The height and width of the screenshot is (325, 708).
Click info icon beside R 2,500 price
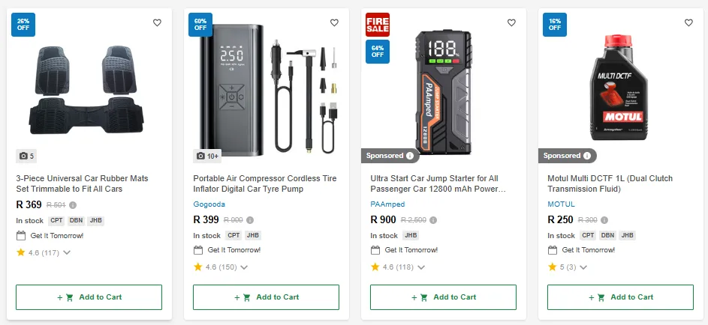pyautogui.click(x=433, y=220)
